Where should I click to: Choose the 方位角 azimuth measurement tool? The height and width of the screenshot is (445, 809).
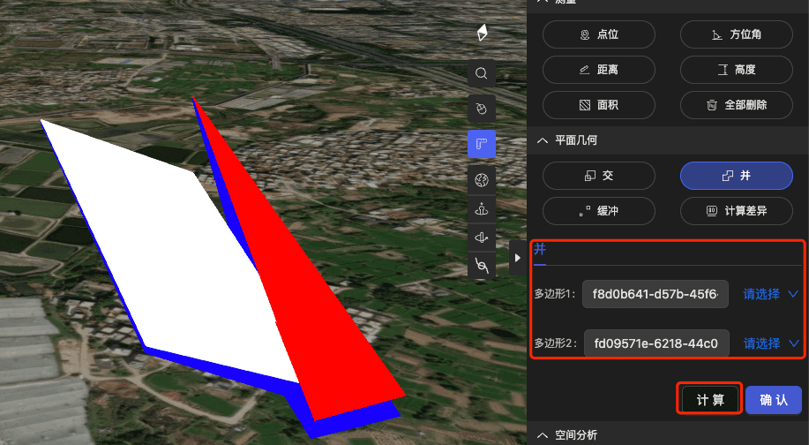736,34
